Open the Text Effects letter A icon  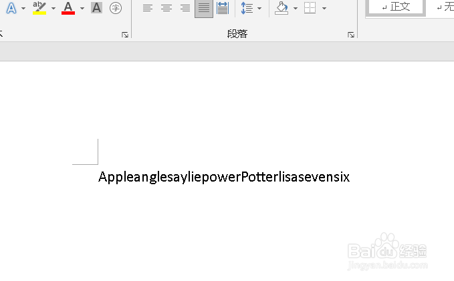[x=11, y=8]
